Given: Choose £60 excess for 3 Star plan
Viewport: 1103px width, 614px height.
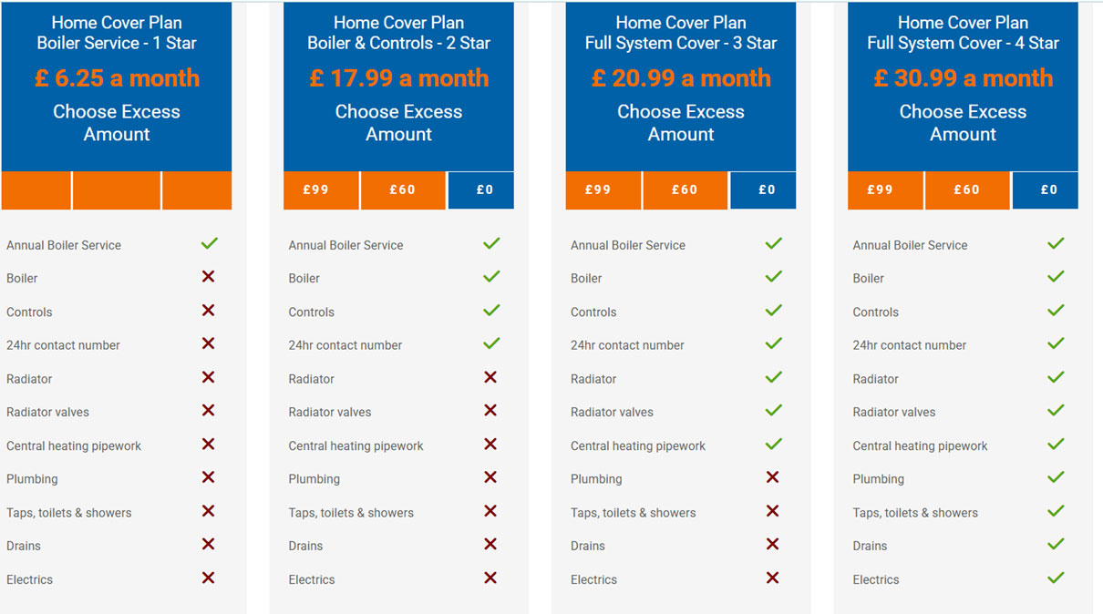Looking at the screenshot, I should pyautogui.click(x=685, y=190).
